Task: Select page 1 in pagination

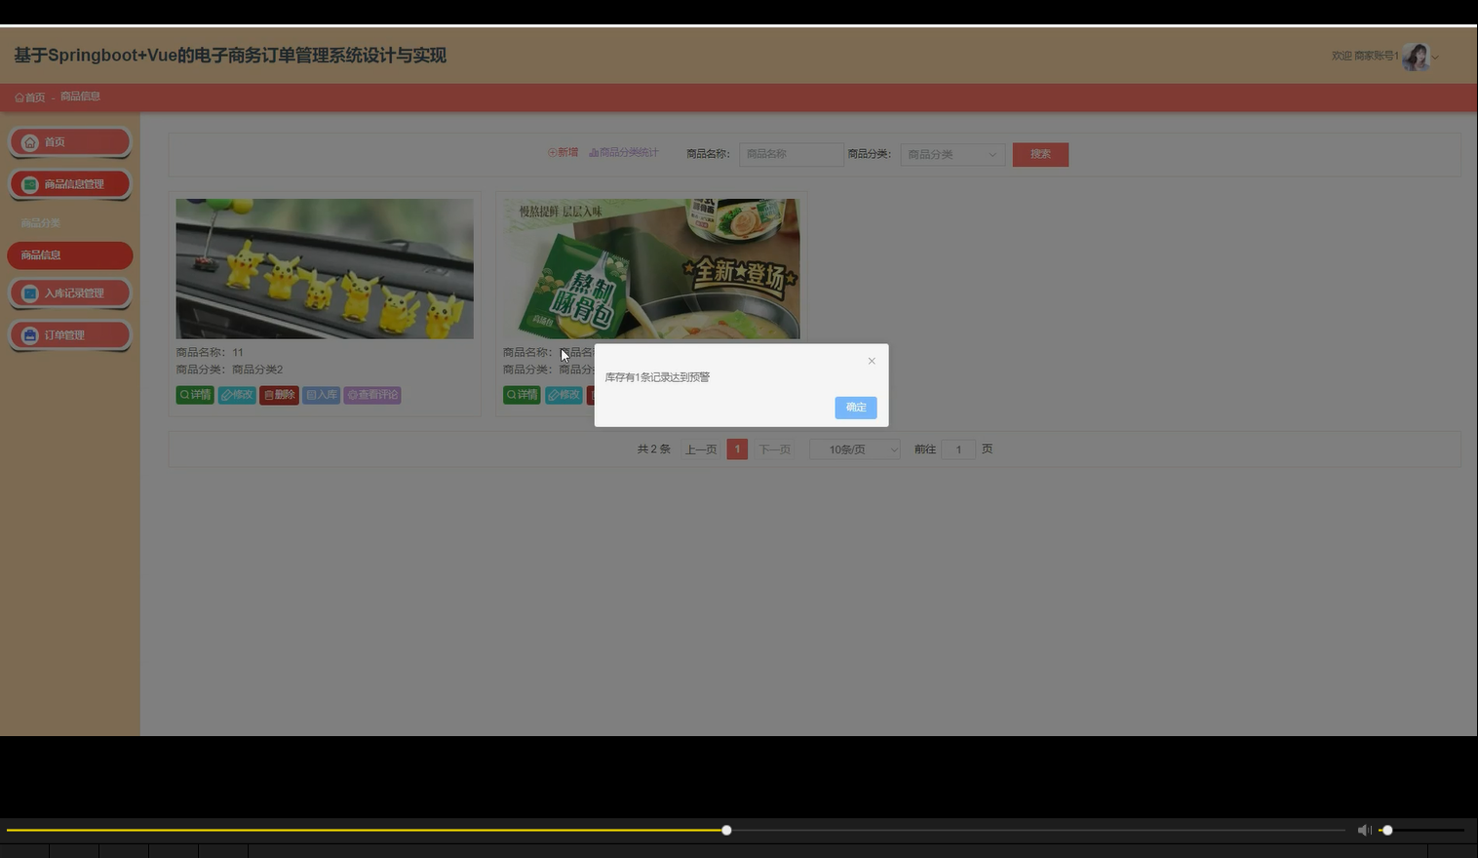Action: tap(737, 449)
